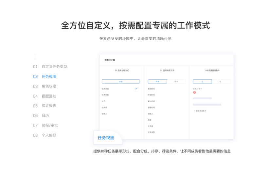The width and height of the screenshot is (271, 181).
Task: Click the red avatar under 负责人 等于
Action: [x=194, y=92]
